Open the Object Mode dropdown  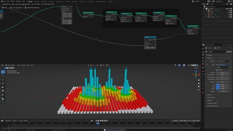pyautogui.click(x=11, y=65)
